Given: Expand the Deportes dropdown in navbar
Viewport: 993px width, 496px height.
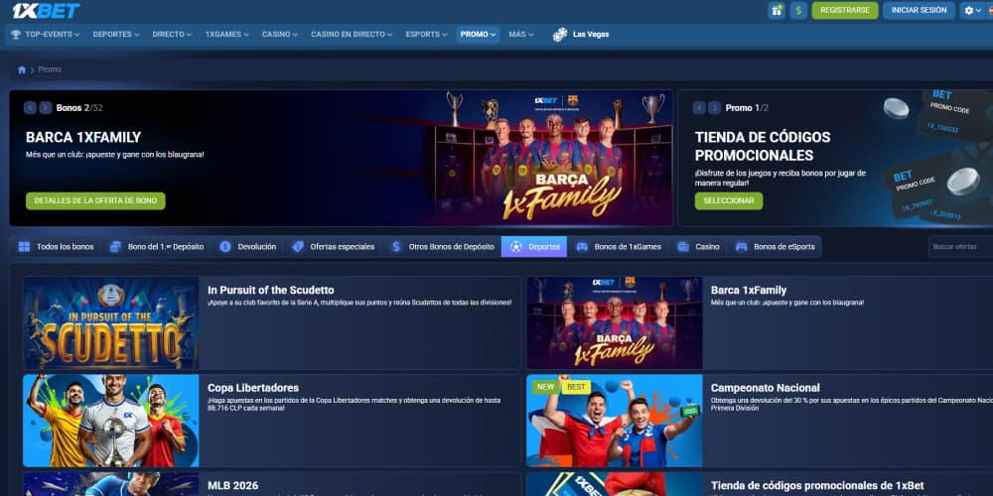Looking at the screenshot, I should pos(116,34).
